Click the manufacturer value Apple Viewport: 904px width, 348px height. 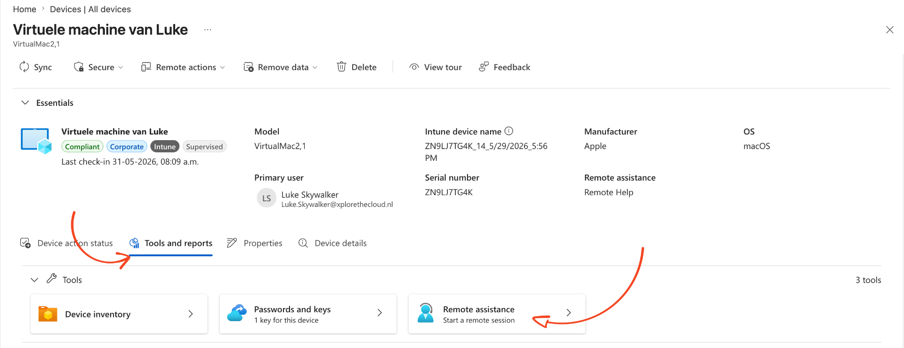coord(595,146)
